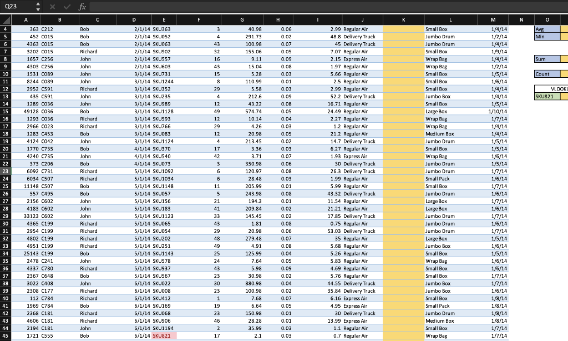This screenshot has height=341, width=568.
Task: Select column M header
Action: (x=493, y=19)
